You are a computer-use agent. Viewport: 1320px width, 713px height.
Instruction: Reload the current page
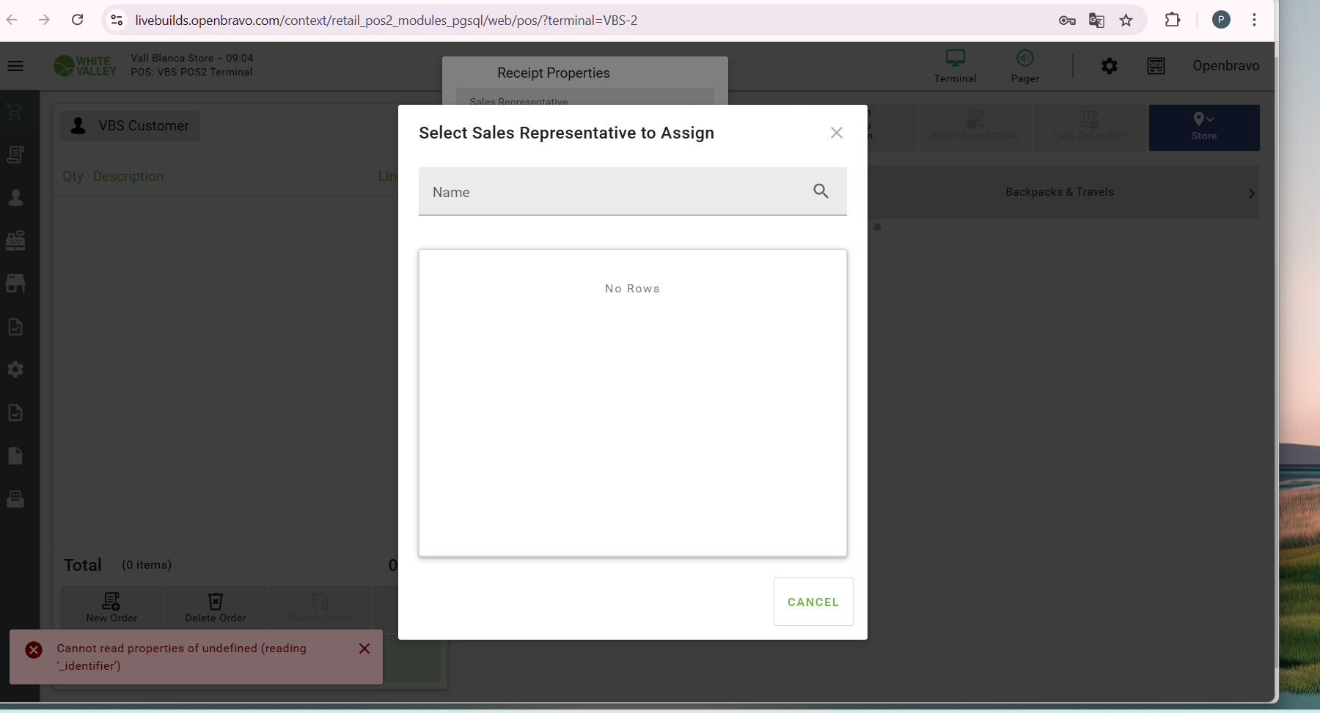(77, 20)
